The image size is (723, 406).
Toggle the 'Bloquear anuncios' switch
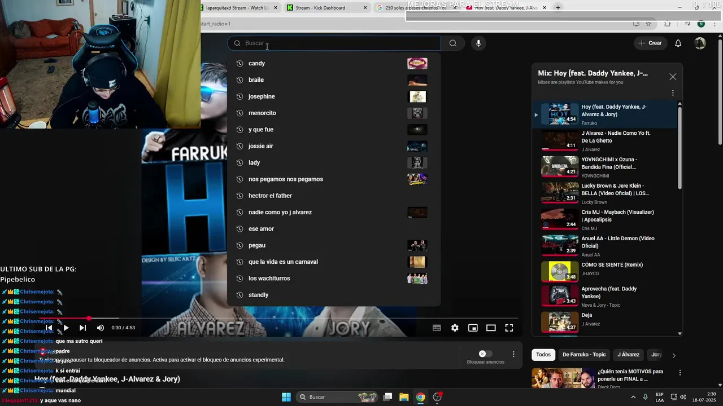pyautogui.click(x=485, y=354)
